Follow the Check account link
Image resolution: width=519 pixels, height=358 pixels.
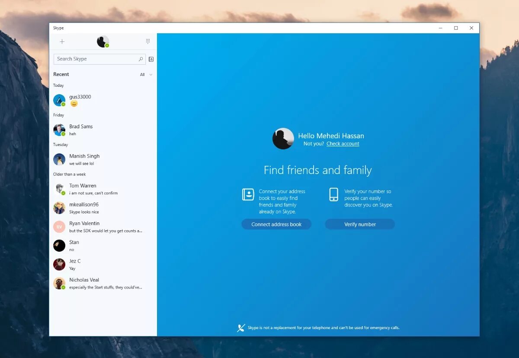[343, 143]
